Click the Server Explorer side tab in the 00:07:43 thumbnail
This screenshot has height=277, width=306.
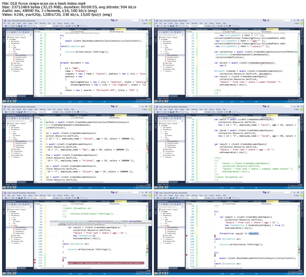click(x=156, y=204)
